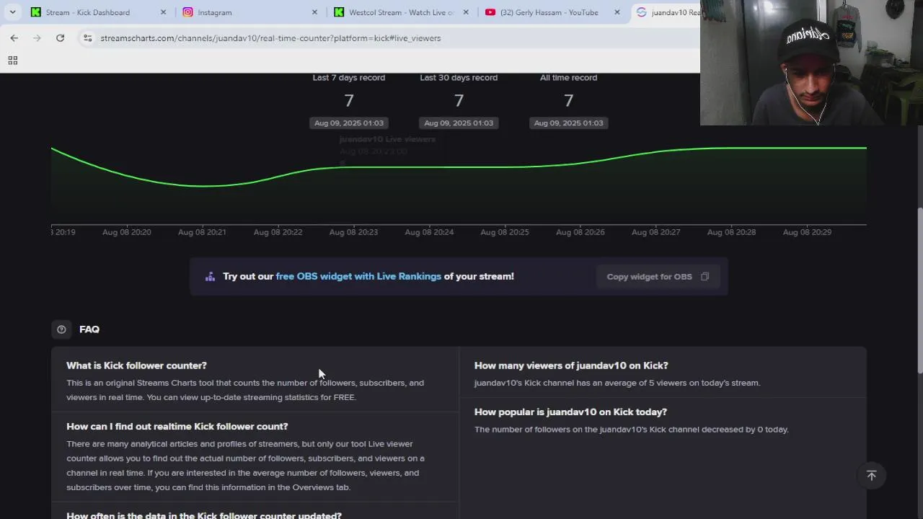Click the Aug 08 20:20 axis label
Image resolution: width=923 pixels, height=519 pixels.
point(127,232)
